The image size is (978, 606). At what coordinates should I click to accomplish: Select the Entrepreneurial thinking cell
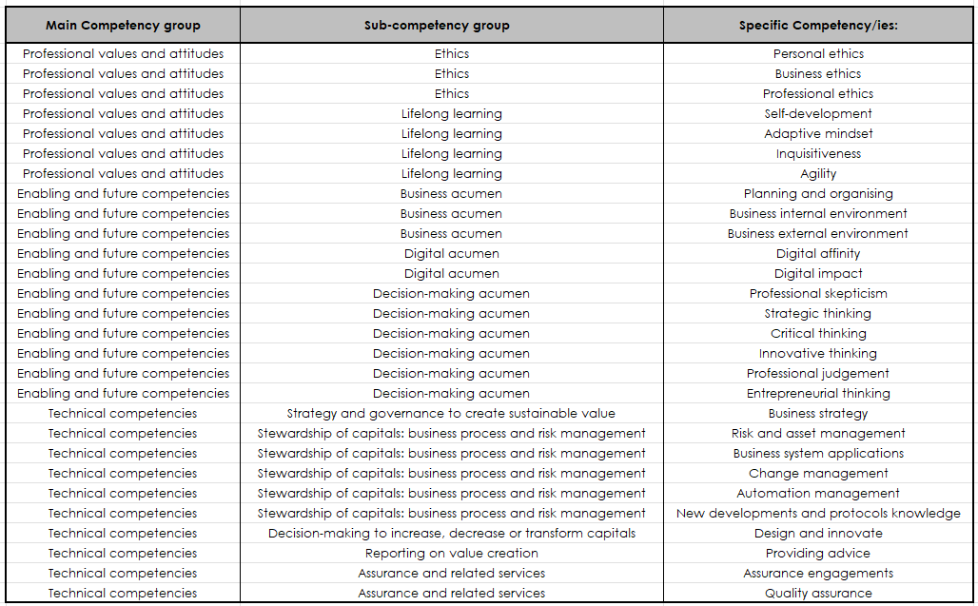click(818, 394)
